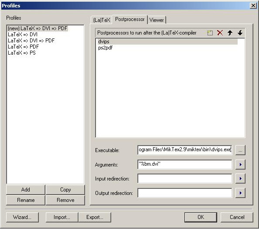The width and height of the screenshot is (259, 229).
Task: Select the LaTeX => PDF profile
Action: pyautogui.click(x=23, y=47)
